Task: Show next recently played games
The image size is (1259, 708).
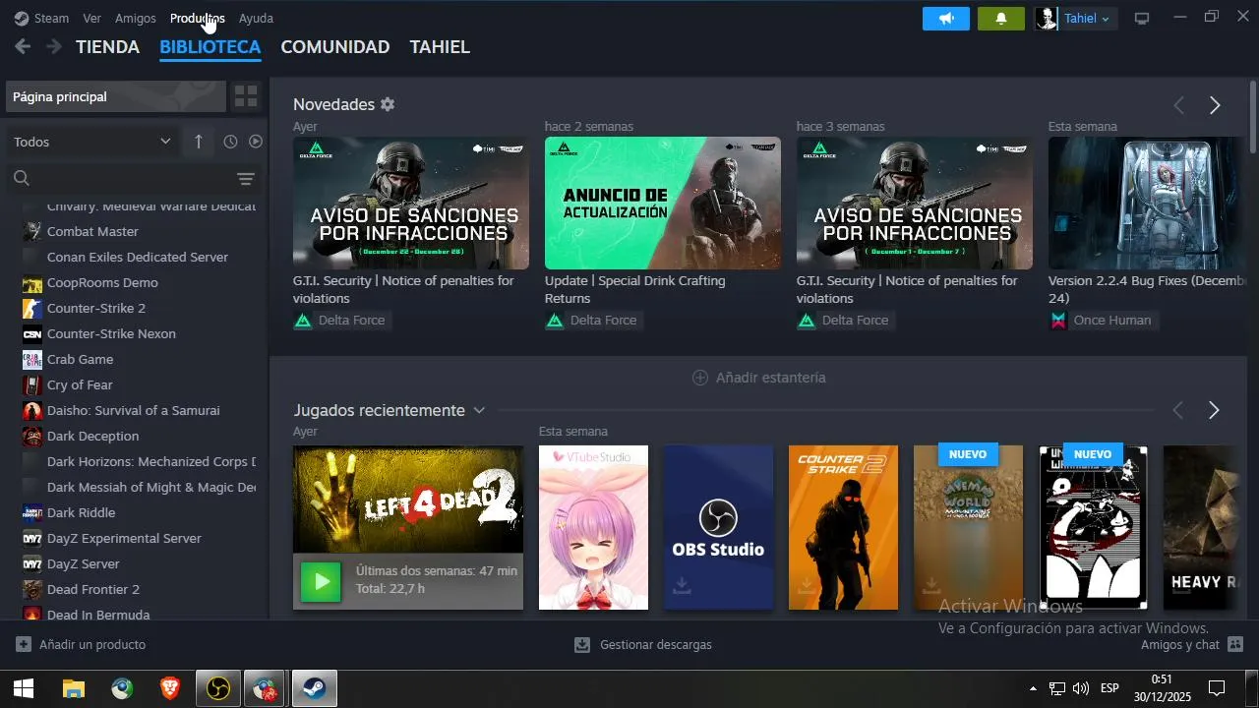Action: point(1214,410)
